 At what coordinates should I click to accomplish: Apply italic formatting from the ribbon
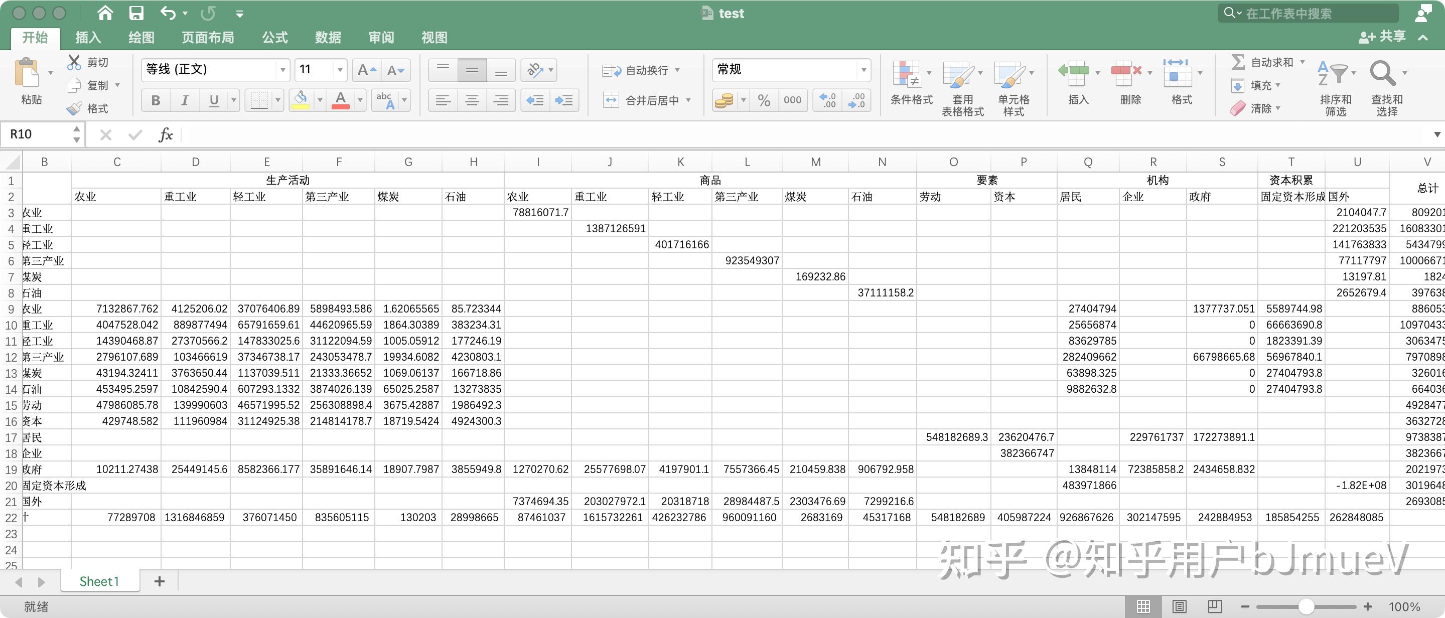tap(185, 100)
